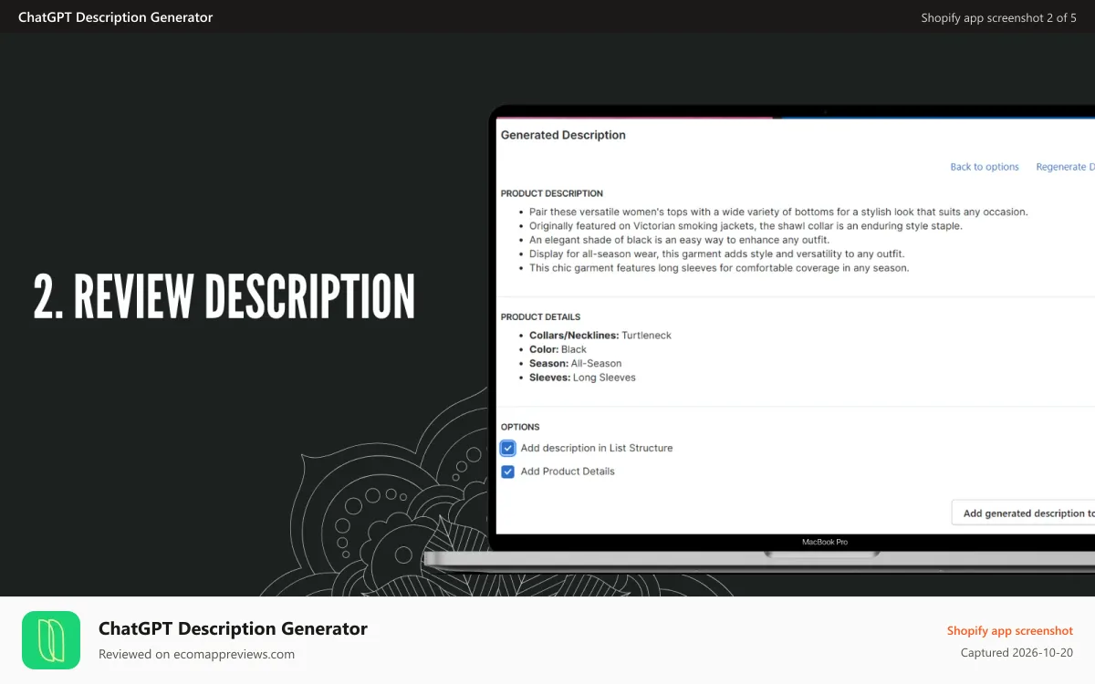
Task: Click 'Shopify app screenshot 2 of 5' text
Action: [x=998, y=17]
